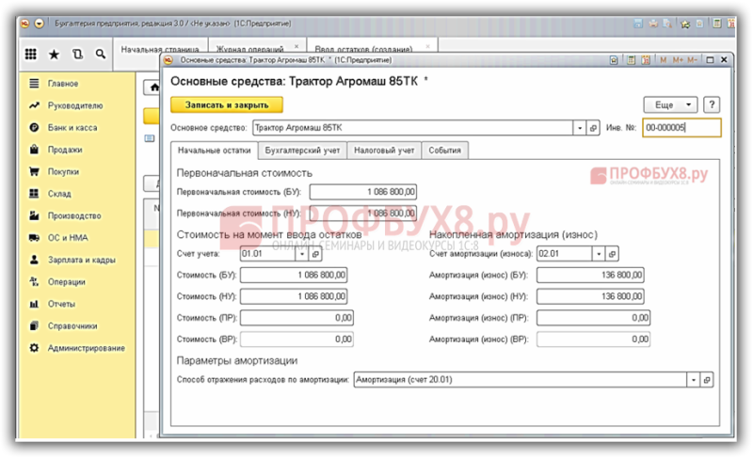Open the События tab
Screen dimensions: 753x458
click(444, 150)
